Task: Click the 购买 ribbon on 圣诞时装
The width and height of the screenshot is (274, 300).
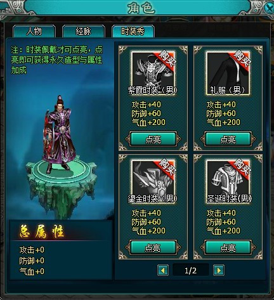Action: (241, 167)
